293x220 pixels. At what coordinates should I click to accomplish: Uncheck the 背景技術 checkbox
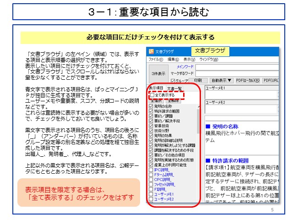151,126
